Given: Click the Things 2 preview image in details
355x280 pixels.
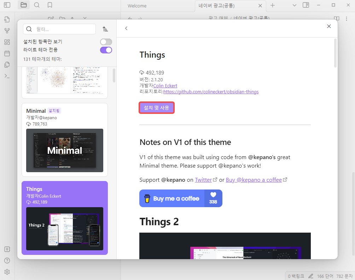Looking at the screenshot, I should click(x=225, y=246).
